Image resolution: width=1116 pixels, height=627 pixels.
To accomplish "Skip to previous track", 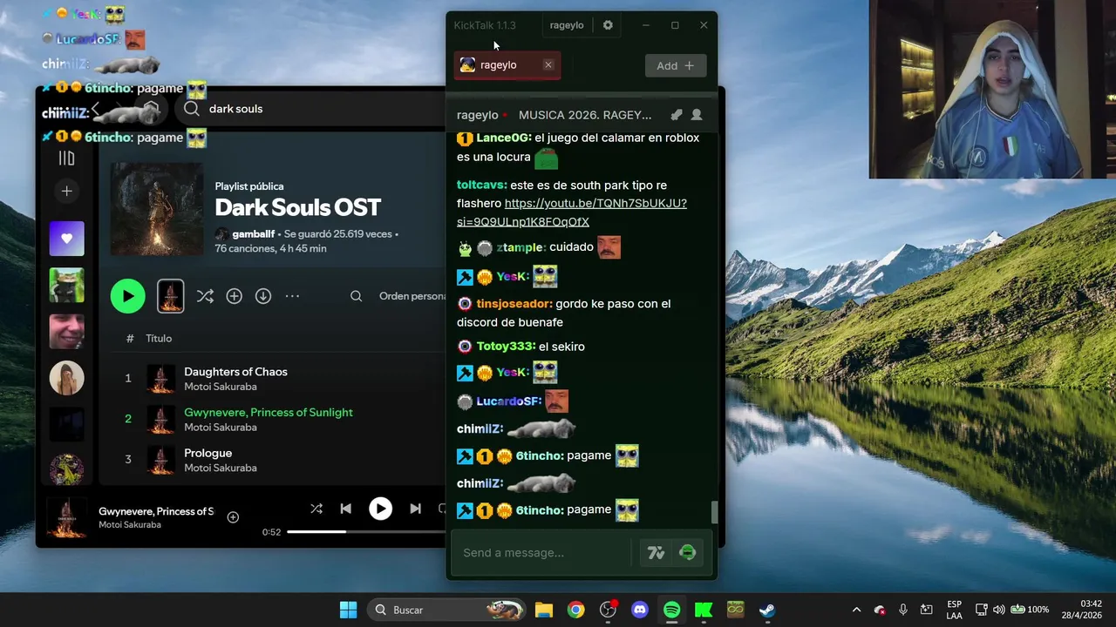I will point(346,509).
